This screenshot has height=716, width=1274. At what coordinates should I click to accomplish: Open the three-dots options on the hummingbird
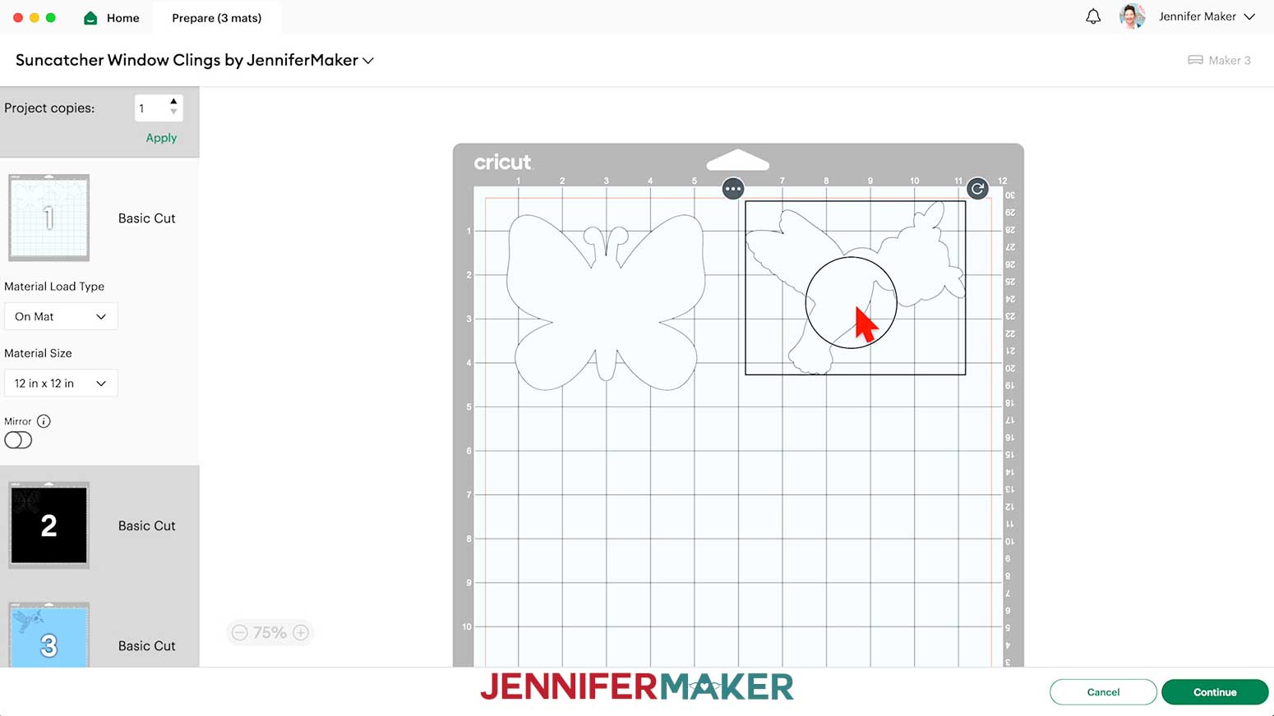[x=733, y=189]
